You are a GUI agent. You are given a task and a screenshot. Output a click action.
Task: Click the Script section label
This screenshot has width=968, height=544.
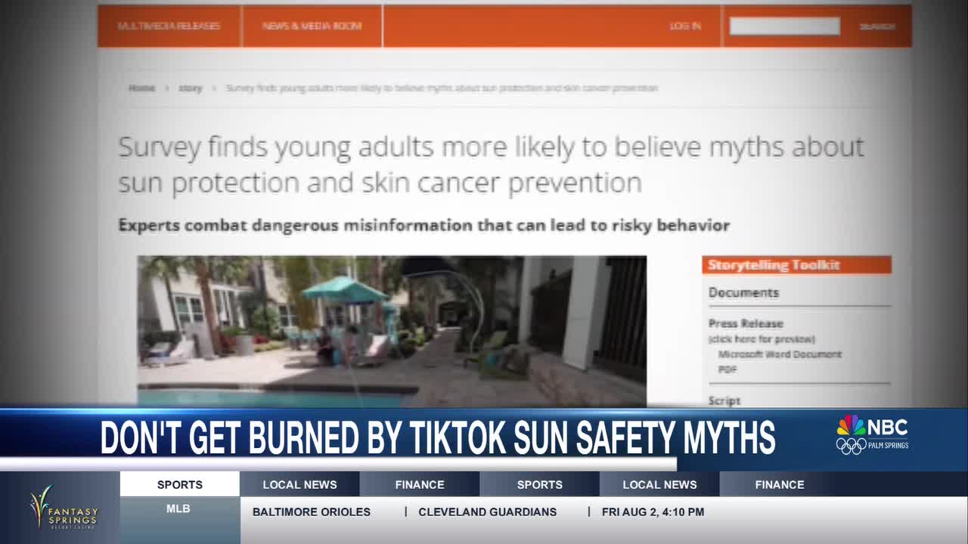724,400
